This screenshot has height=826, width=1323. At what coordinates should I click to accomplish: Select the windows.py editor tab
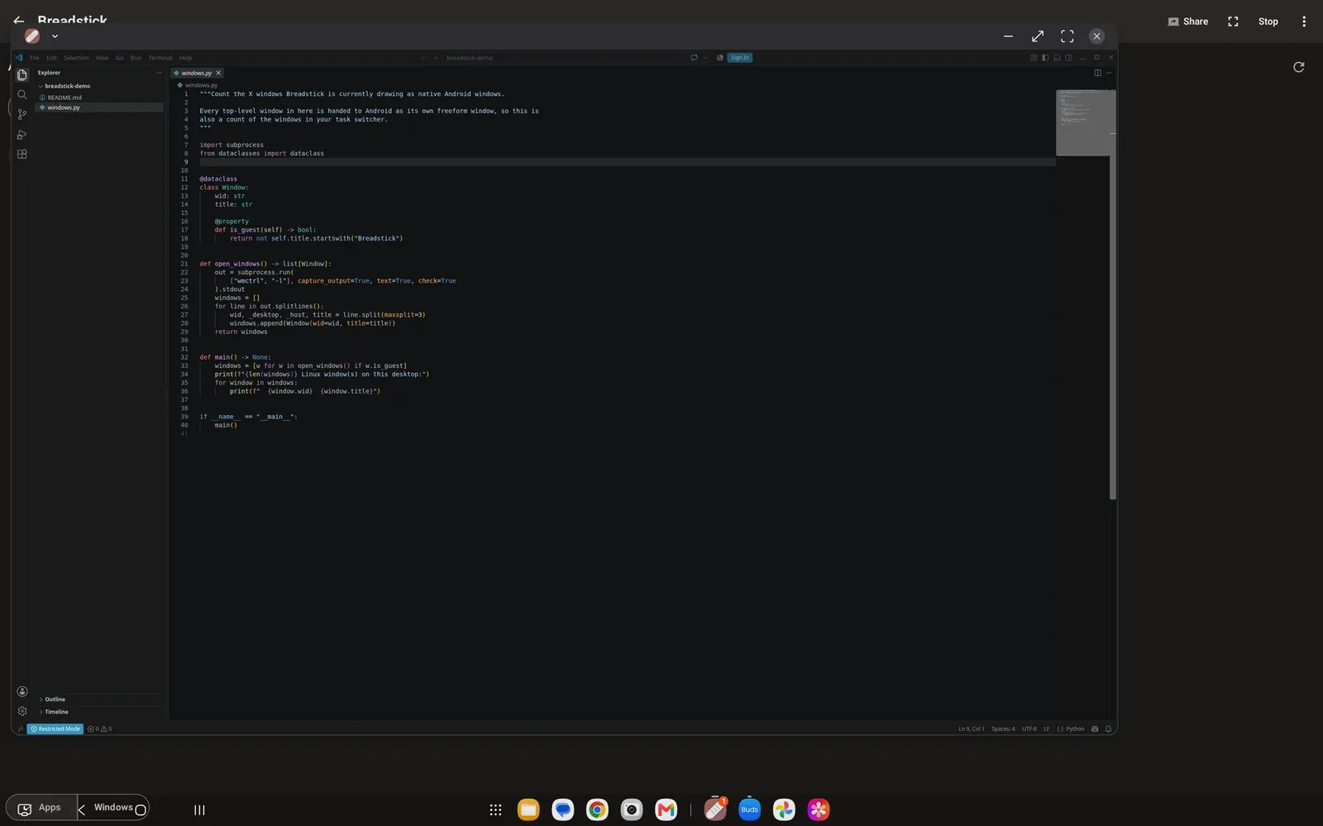[197, 73]
